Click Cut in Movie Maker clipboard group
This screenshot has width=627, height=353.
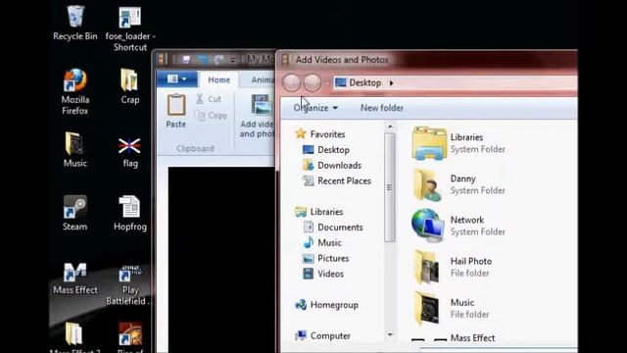(x=209, y=98)
